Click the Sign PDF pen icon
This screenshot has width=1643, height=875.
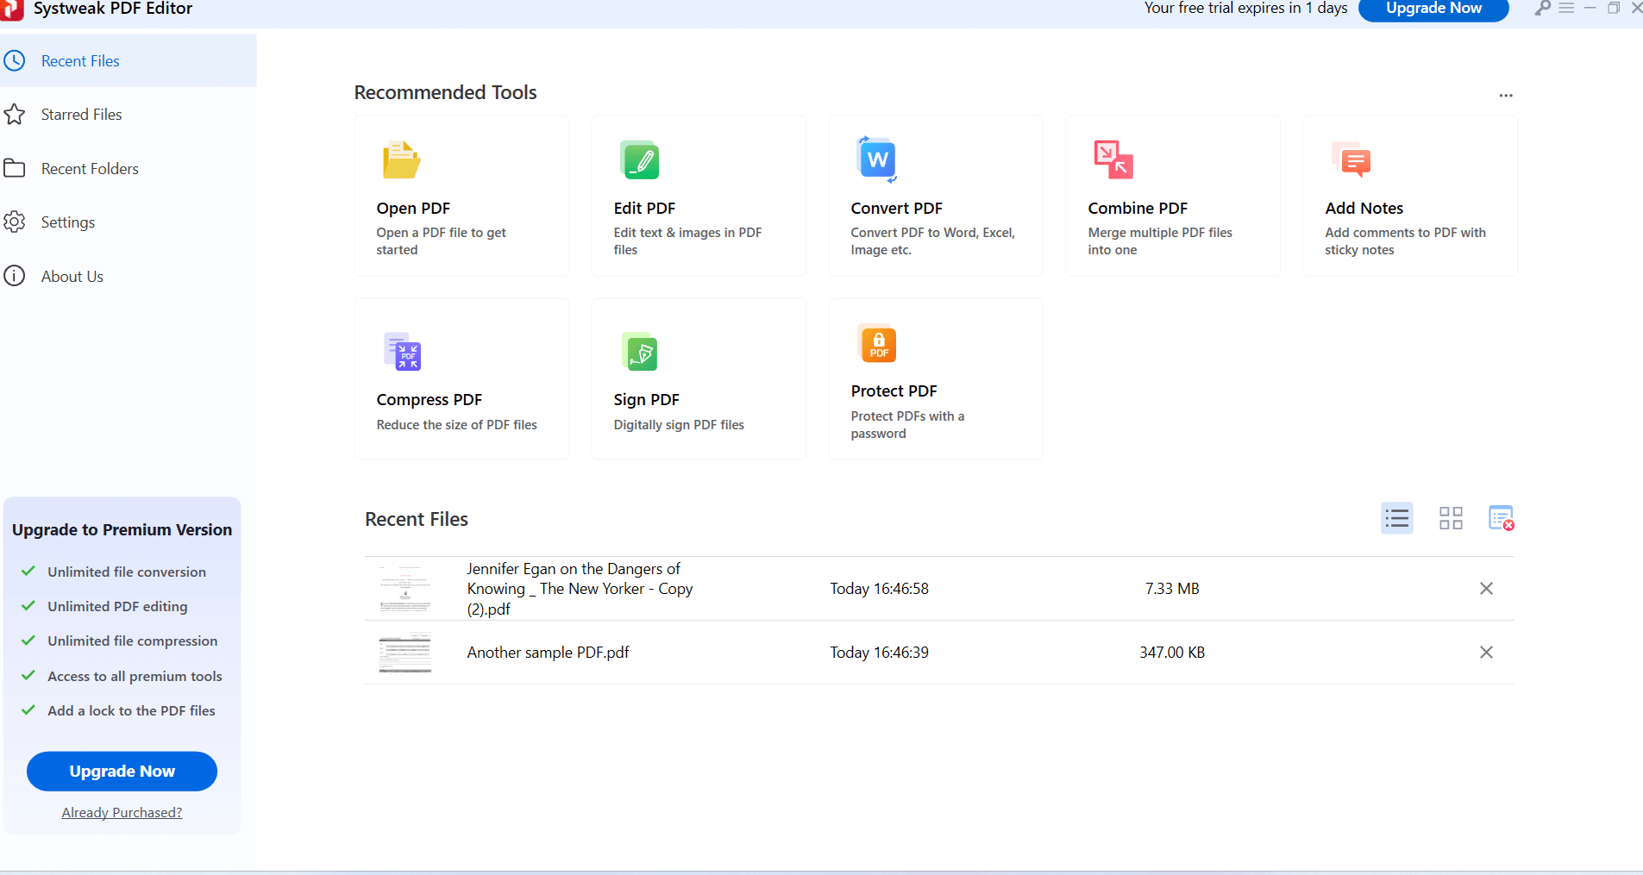click(640, 352)
